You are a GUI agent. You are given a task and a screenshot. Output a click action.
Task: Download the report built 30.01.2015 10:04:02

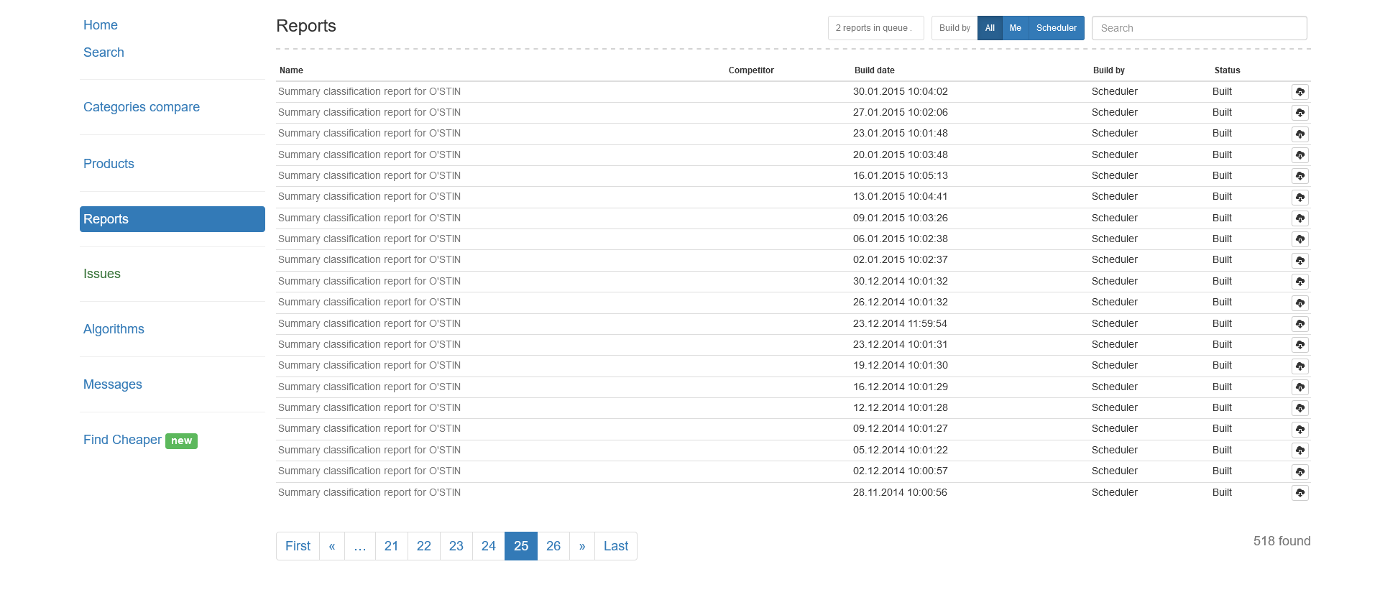pos(1299,92)
